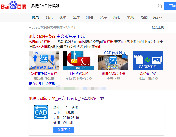Click the Baidu logo
Screen dimensions: 176x137
pos(13,5)
